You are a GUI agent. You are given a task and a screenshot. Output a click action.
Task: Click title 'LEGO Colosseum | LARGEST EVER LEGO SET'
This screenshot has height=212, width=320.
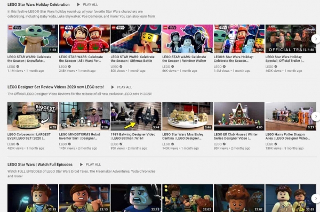[29, 136]
